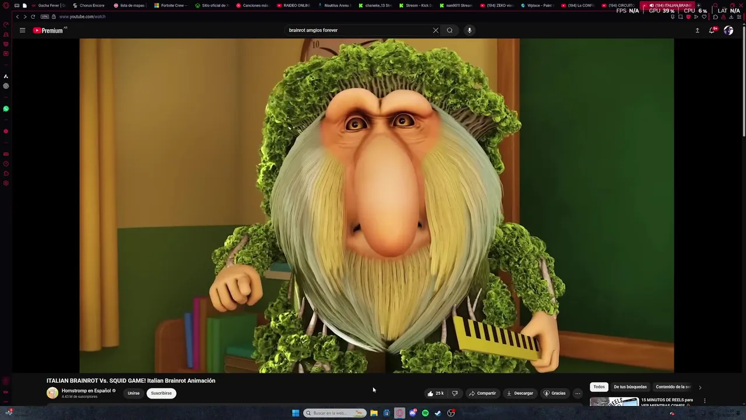Open more video actions ellipsis
Screen dimensions: 746x420
click(x=578, y=393)
